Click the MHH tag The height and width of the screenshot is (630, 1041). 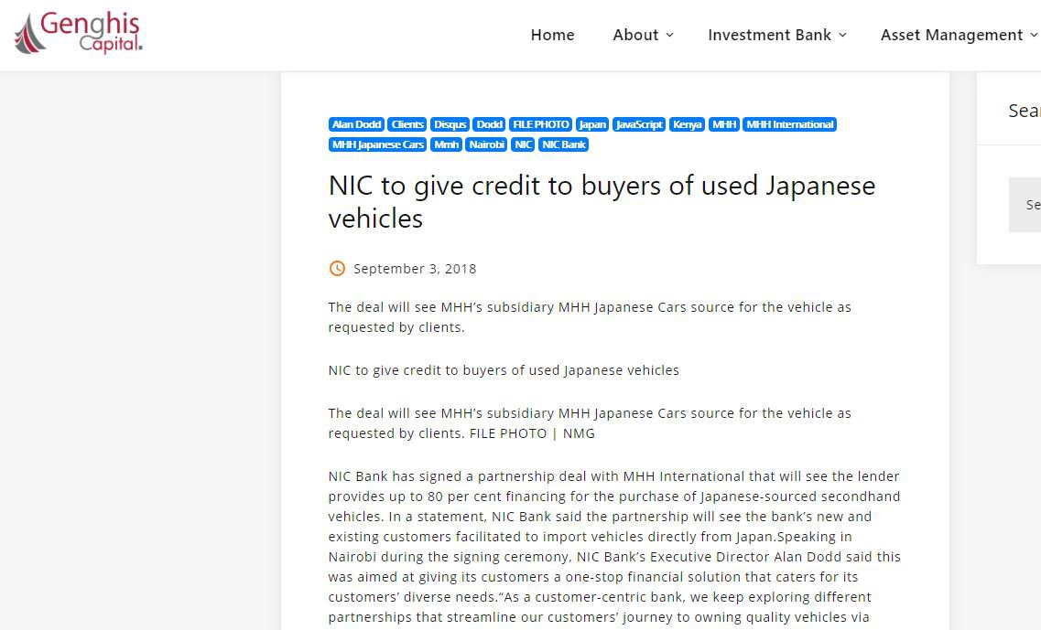[x=724, y=124]
